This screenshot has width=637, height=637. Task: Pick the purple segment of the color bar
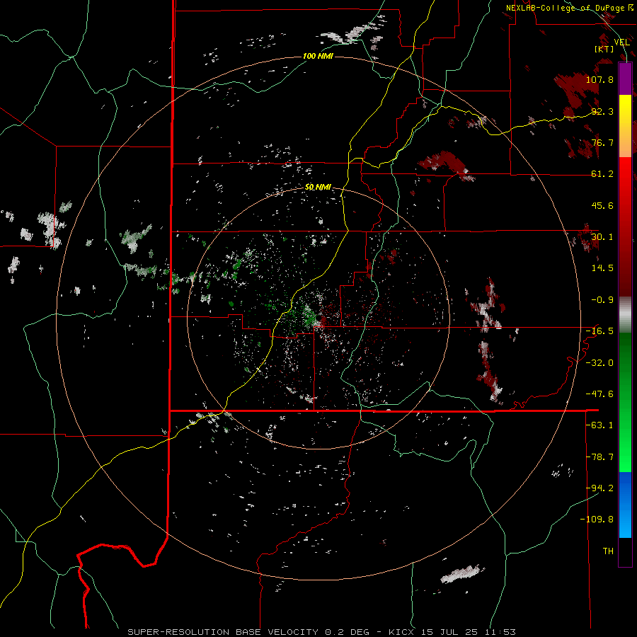(625, 79)
